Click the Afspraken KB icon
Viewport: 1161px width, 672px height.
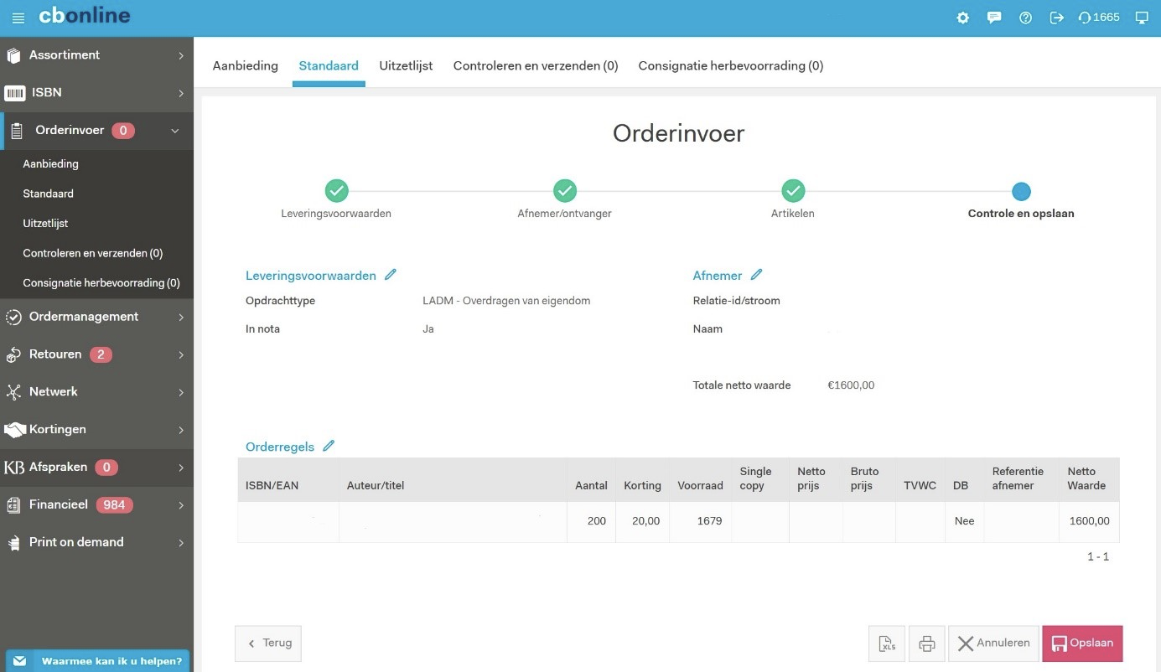coord(14,468)
